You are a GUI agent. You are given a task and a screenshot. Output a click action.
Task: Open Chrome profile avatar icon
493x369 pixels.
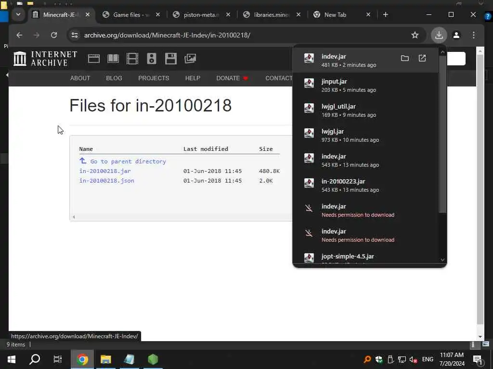click(456, 35)
